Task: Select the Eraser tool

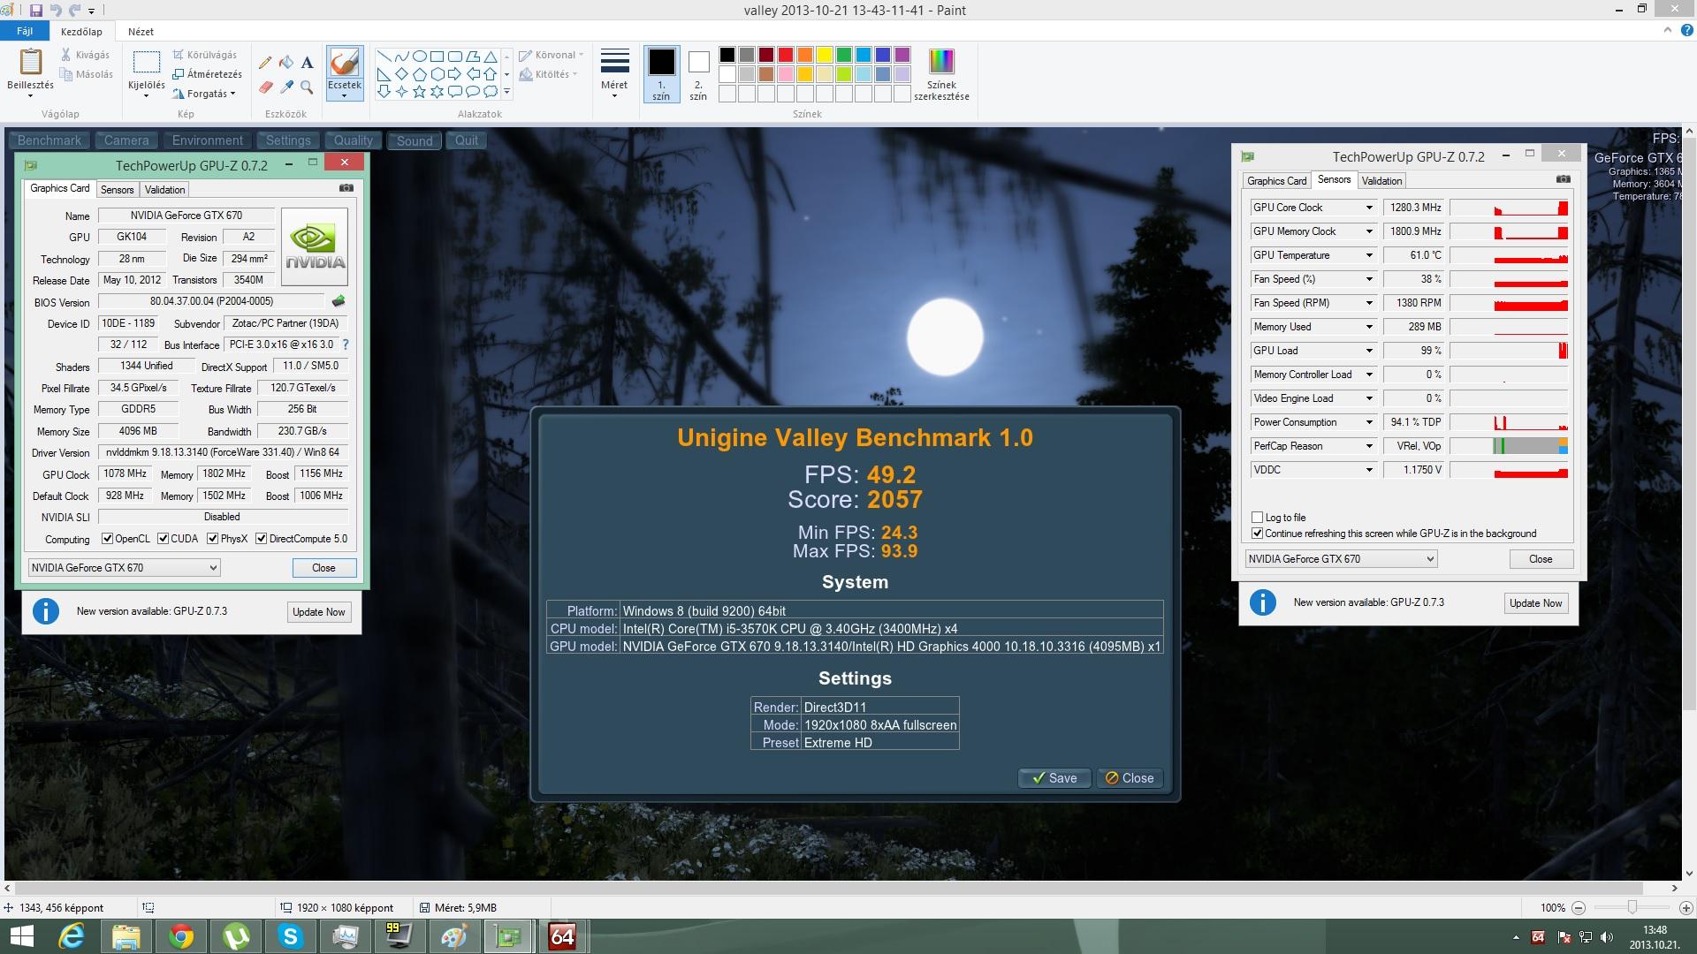Action: click(x=265, y=87)
